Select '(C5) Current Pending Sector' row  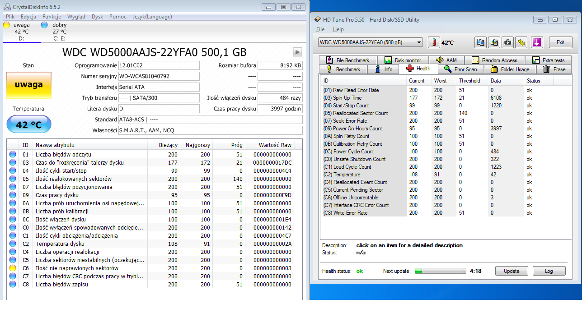point(445,190)
